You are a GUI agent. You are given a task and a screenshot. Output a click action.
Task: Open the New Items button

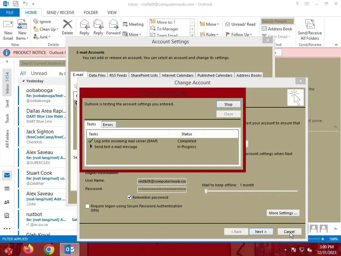(x=22, y=30)
